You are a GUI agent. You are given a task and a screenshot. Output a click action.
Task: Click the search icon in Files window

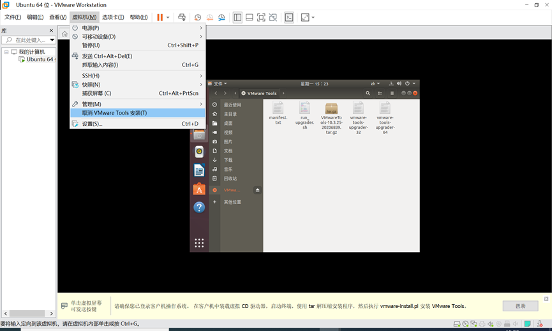coord(368,93)
